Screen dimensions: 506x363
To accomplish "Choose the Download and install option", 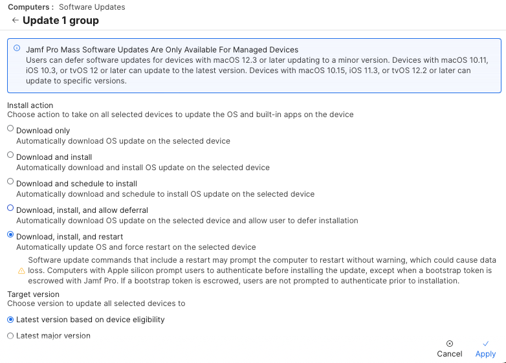I will tap(10, 155).
